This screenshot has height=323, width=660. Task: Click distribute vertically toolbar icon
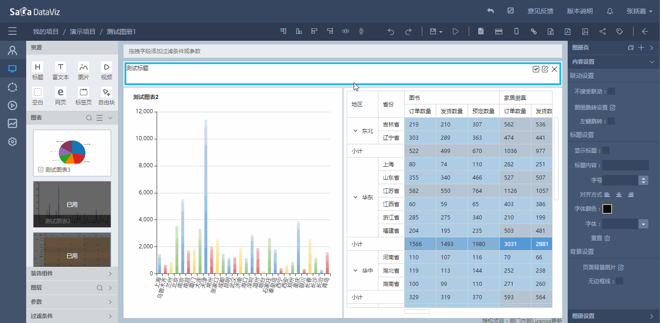pyautogui.click(x=361, y=32)
